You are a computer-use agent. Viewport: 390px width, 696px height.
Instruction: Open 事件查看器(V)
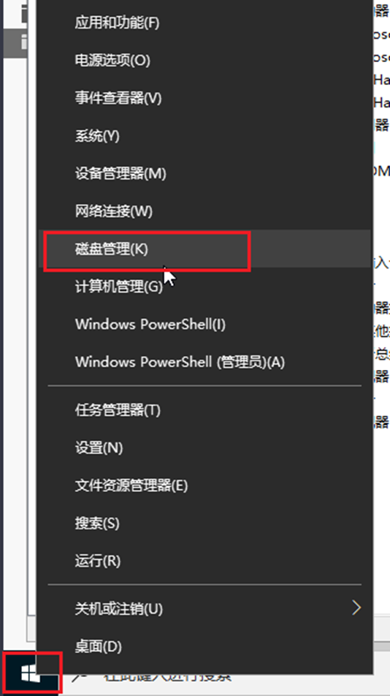pos(204,98)
